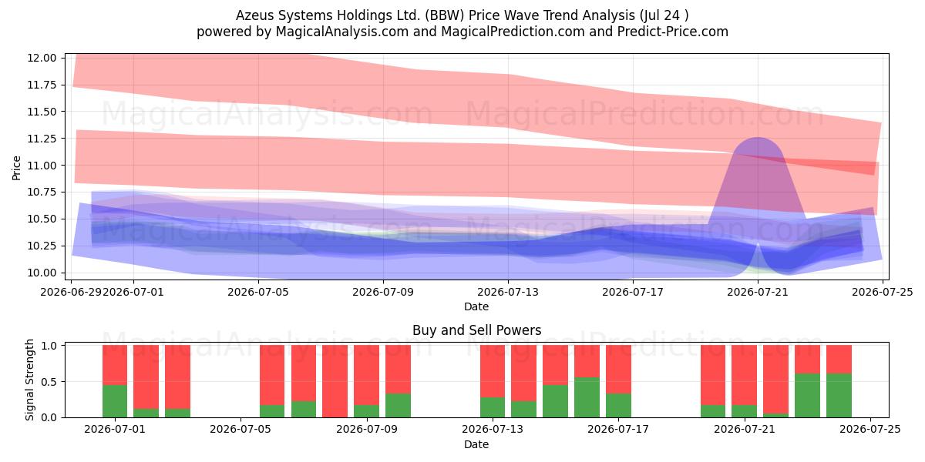Click the chart title mentioning Azeus Systems Holdings

click(x=462, y=15)
